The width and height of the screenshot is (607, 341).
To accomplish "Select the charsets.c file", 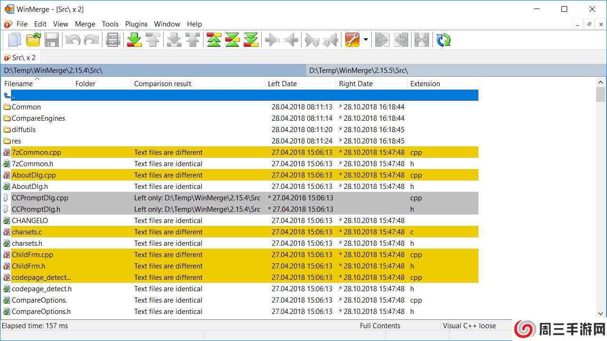I will point(240,232).
